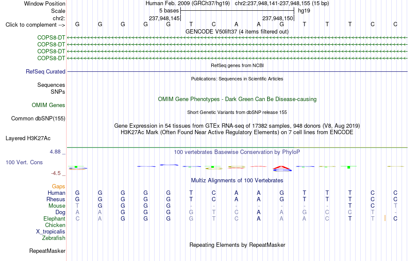Open 'Publications: Sequences in Scientific Articles' title
This screenshot has height=261, width=408.
pos(237,79)
